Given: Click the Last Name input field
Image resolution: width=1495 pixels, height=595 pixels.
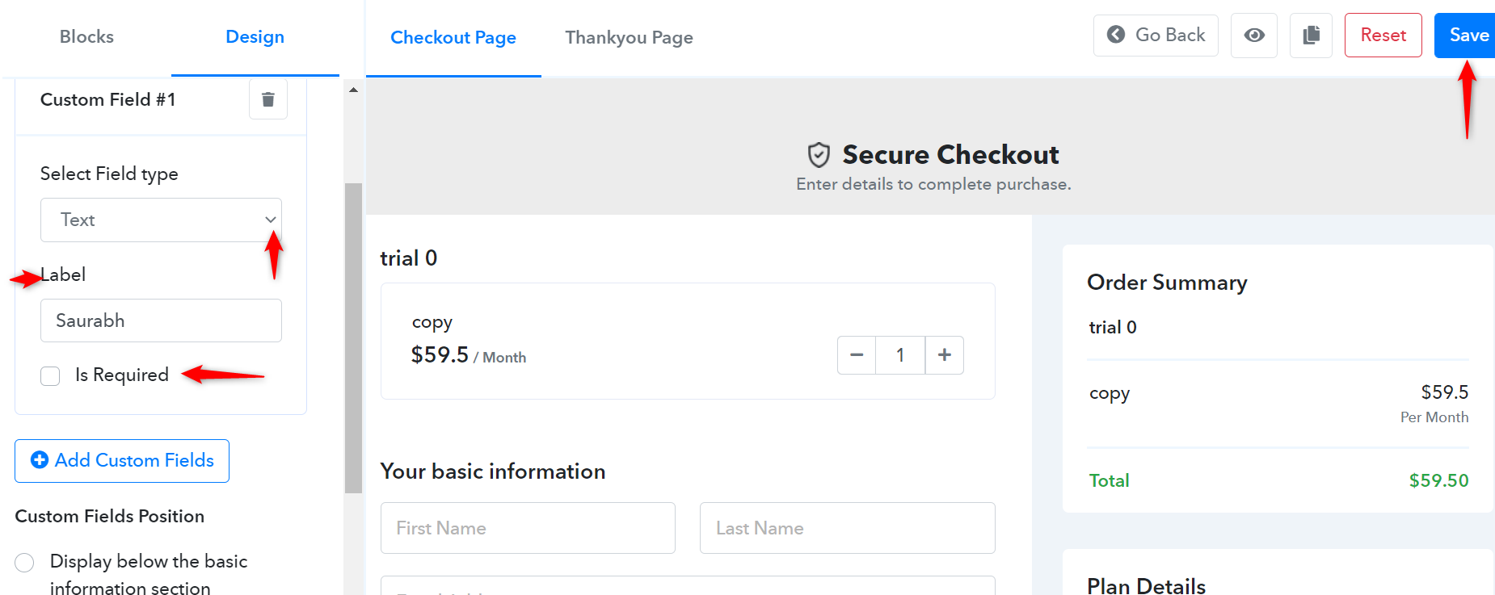Looking at the screenshot, I should point(847,528).
